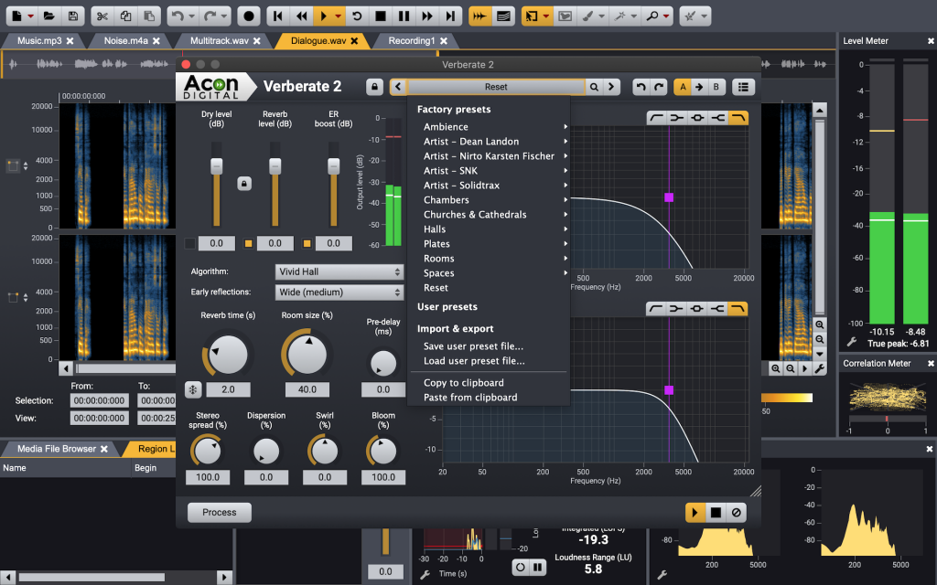Screen dimensions: 937x585
Task: Toggle the Reverb level enable checkbox
Action: point(248,243)
